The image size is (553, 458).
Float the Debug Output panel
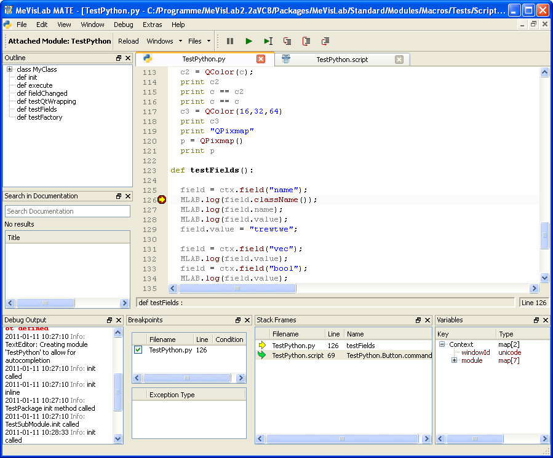click(x=109, y=320)
